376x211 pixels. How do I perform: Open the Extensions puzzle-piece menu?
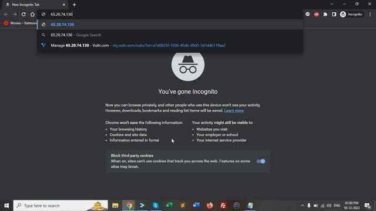click(325, 14)
